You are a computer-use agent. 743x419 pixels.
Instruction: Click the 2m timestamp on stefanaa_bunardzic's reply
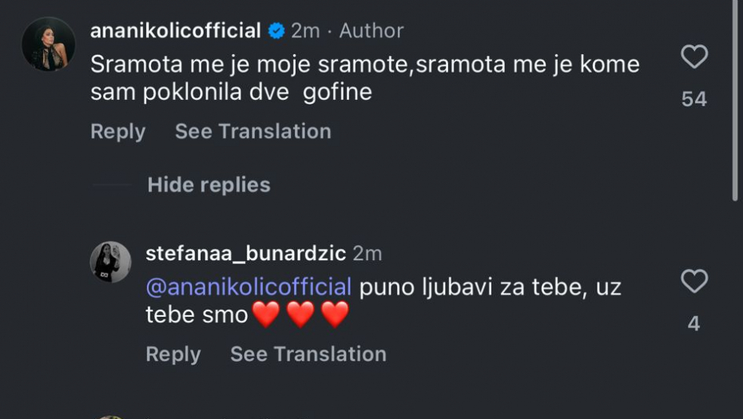tap(368, 254)
